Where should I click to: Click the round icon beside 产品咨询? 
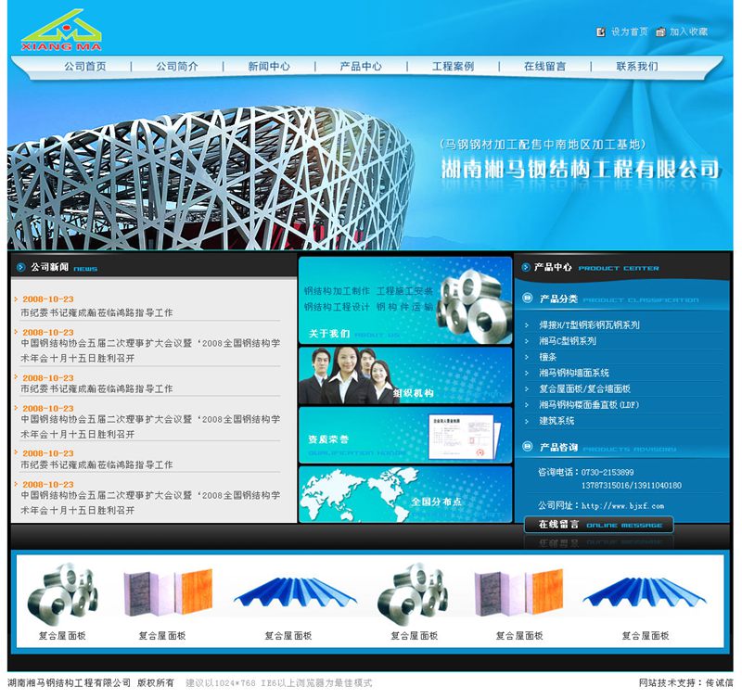(x=528, y=448)
